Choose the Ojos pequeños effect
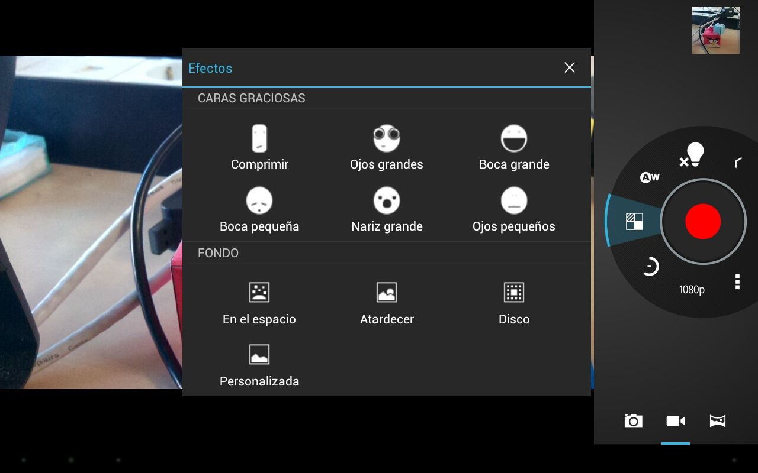 click(513, 210)
